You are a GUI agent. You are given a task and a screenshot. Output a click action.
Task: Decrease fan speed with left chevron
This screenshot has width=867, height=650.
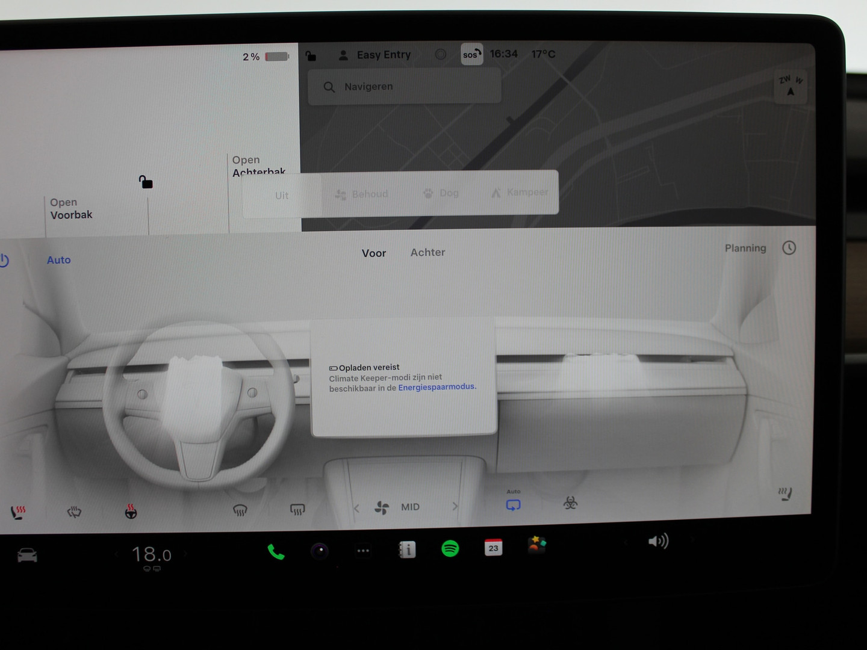[x=356, y=509]
